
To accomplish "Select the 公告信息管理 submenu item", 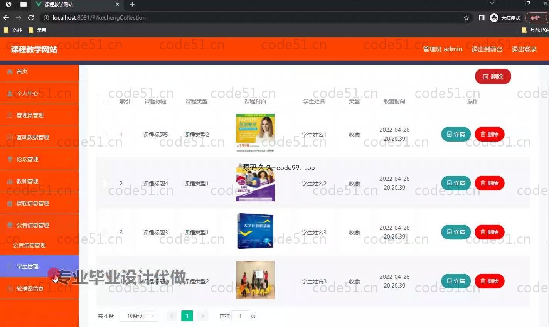I will 39,245.
